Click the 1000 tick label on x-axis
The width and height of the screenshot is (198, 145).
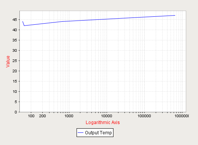point(69,116)
